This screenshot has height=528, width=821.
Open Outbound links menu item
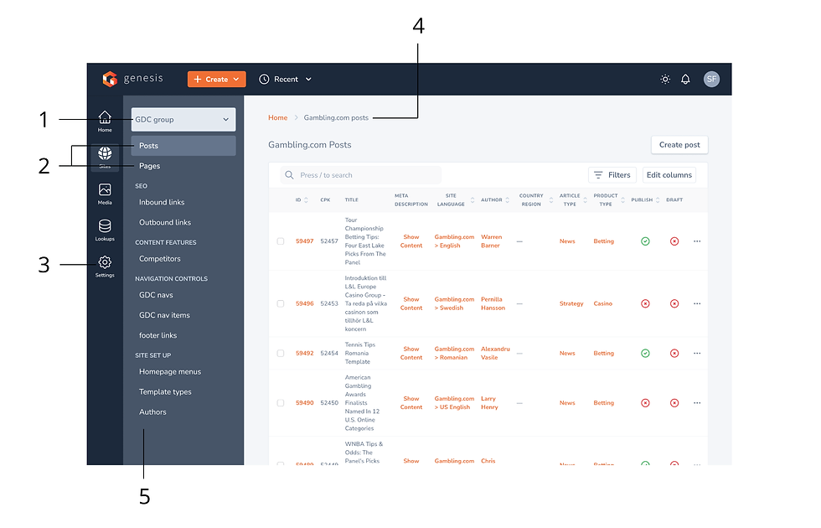(x=165, y=223)
